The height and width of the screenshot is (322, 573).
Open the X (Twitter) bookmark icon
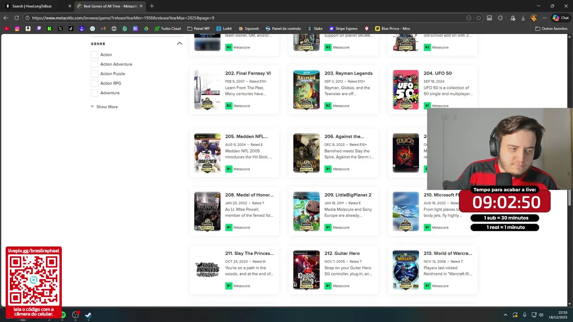click(x=60, y=29)
